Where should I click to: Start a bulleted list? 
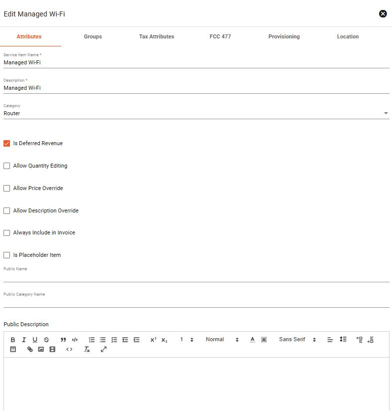tap(103, 340)
